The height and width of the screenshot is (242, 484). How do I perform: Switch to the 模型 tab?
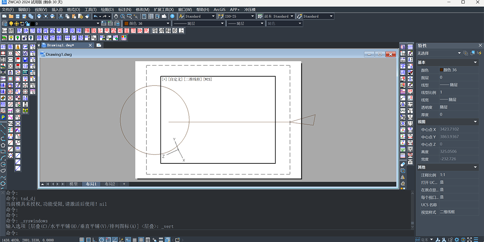(73, 184)
